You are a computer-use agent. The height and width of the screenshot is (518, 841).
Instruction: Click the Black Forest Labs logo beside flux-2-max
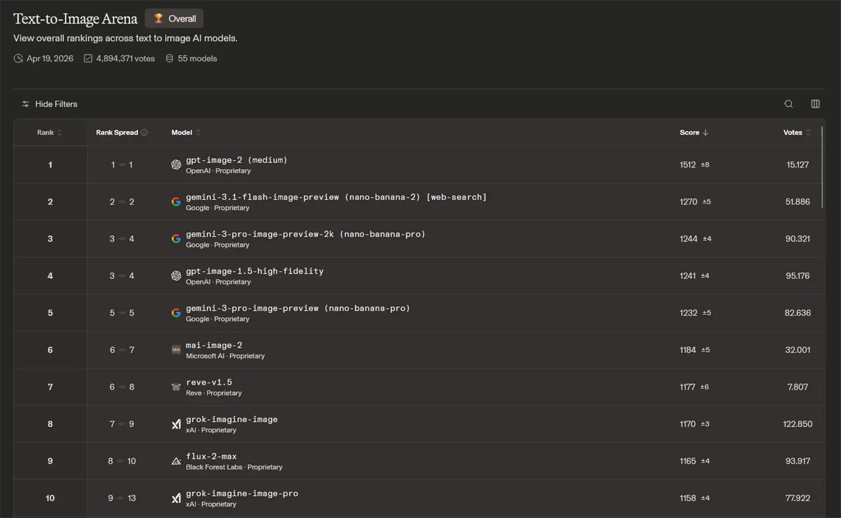pyautogui.click(x=176, y=461)
